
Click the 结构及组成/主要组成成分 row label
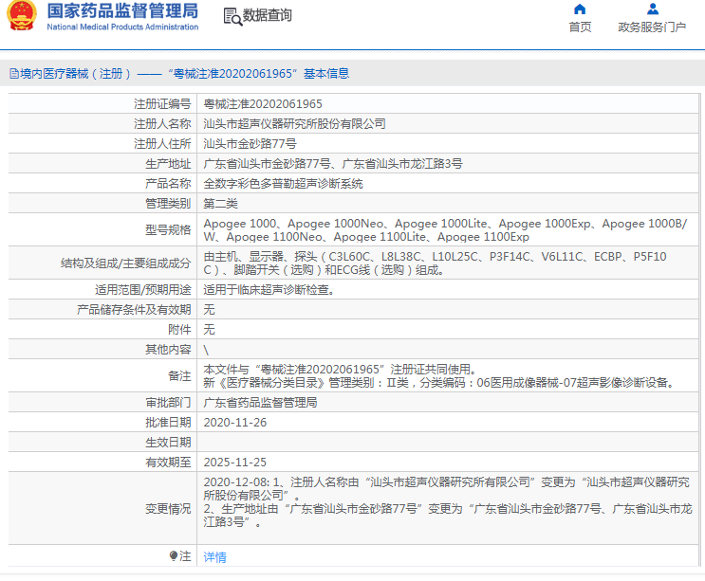tap(126, 263)
